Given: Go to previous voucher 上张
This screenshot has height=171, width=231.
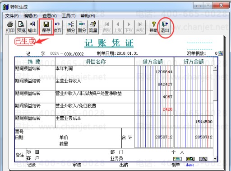Looking at the screenshot, I should 118,27.
